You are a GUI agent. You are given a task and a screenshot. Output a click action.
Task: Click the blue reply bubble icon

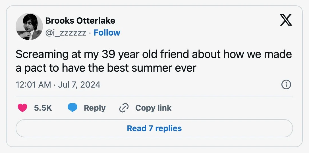pyautogui.click(x=72, y=108)
